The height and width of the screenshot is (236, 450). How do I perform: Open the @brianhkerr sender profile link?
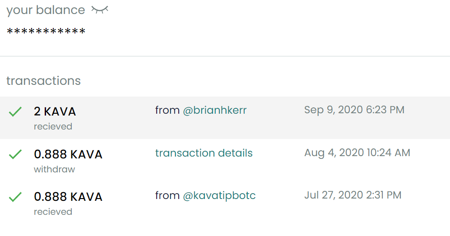214,110
